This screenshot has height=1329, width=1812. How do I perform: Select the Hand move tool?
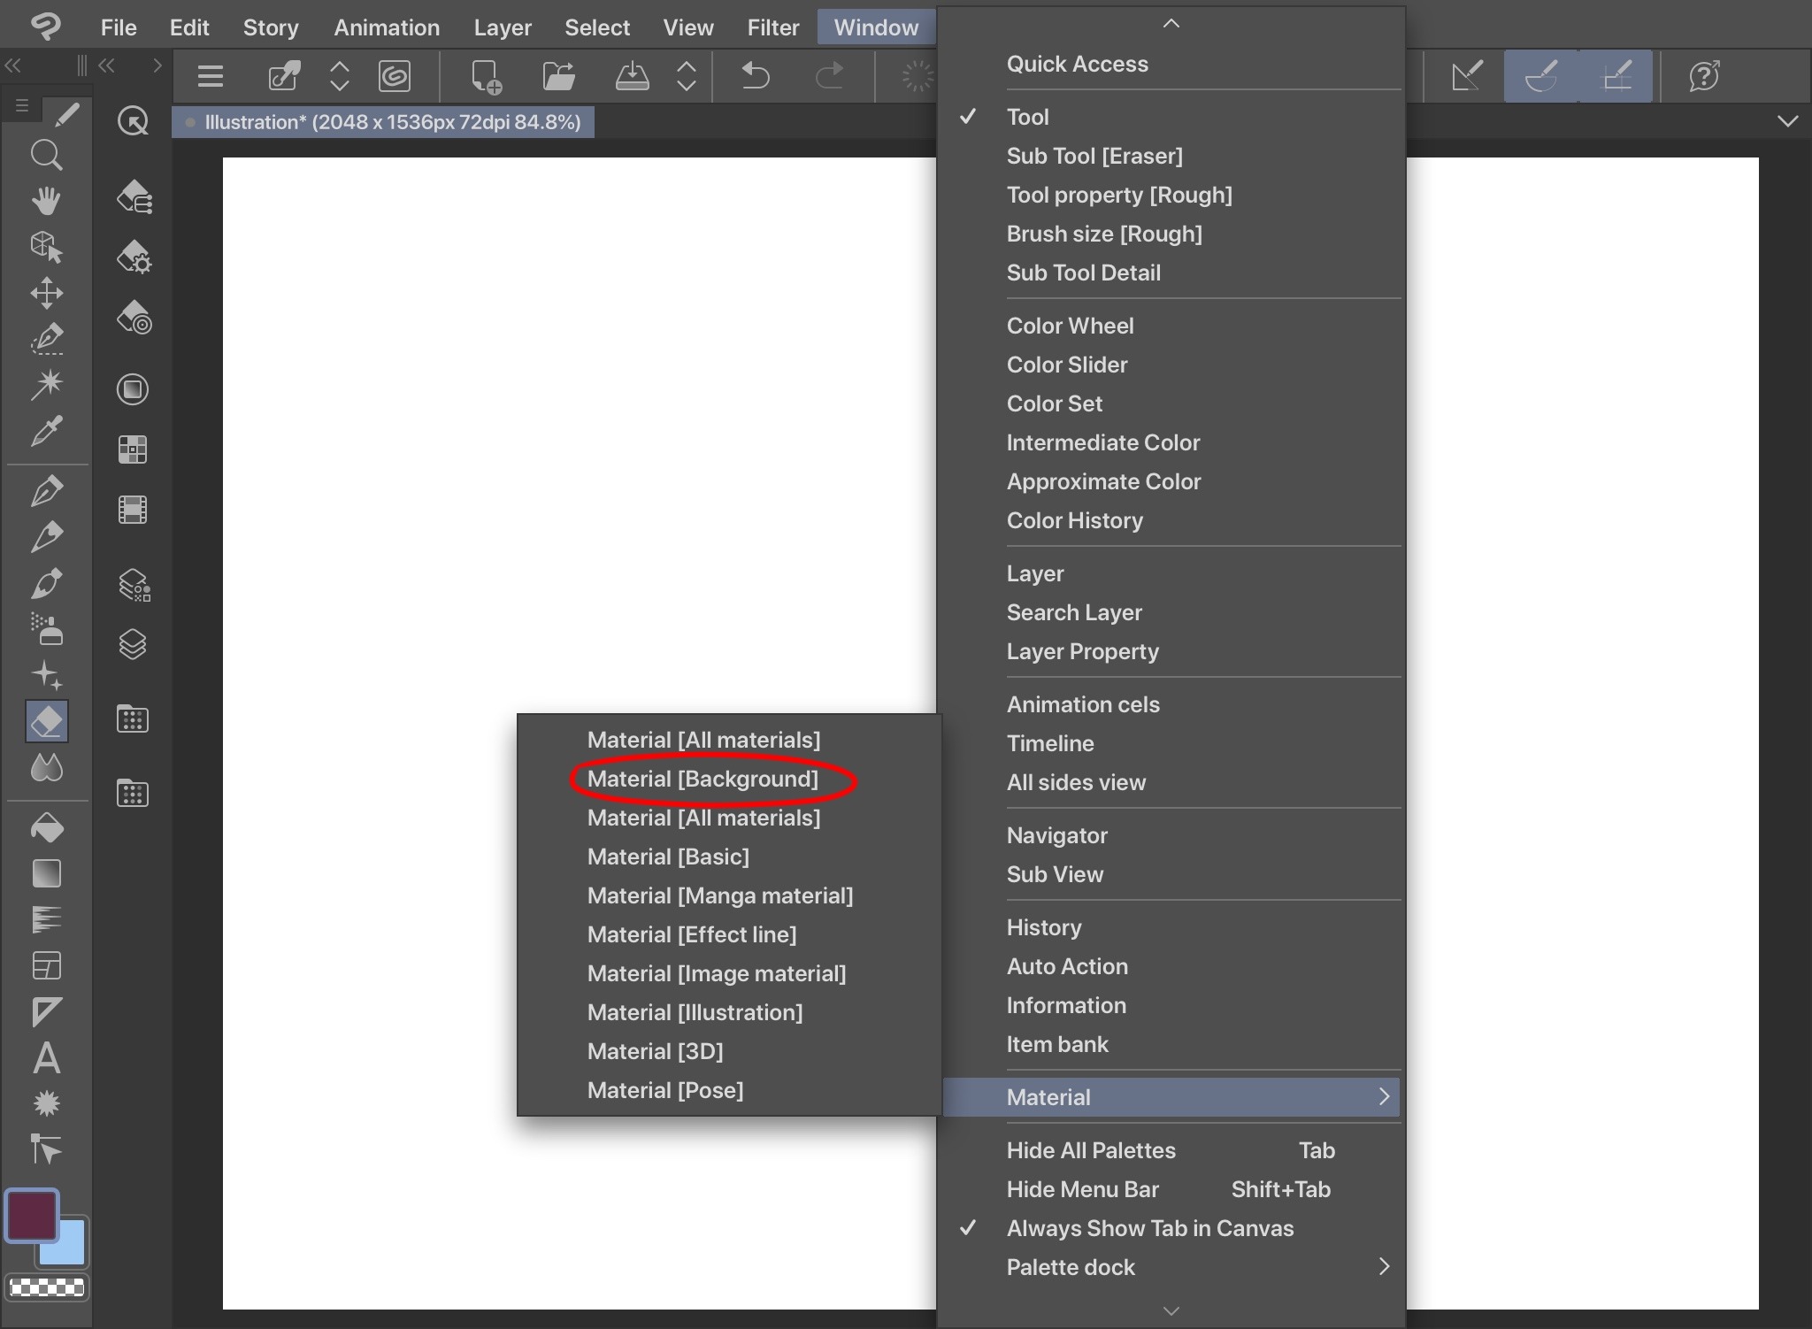click(46, 201)
